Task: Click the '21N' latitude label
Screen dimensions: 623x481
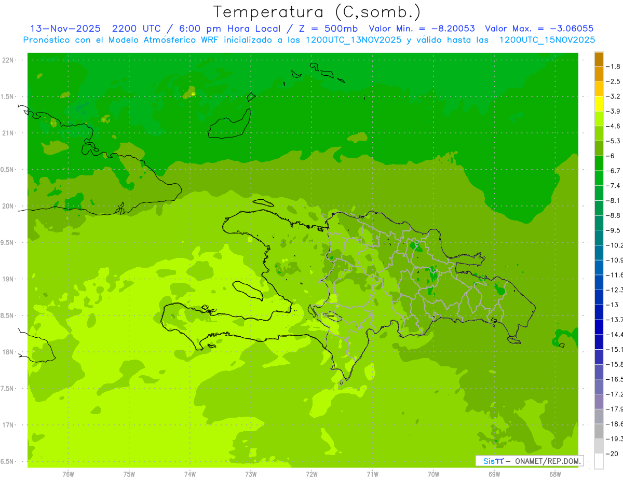Action: coord(8,133)
